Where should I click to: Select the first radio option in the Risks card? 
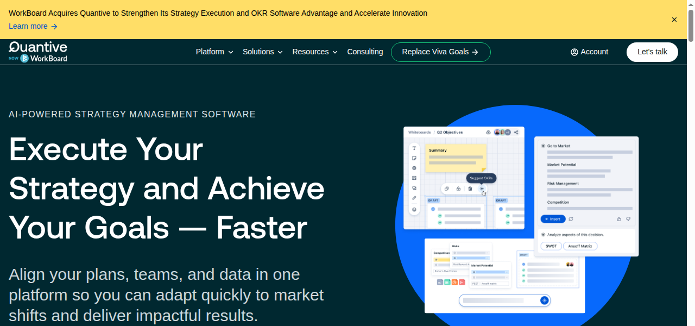pyautogui.click(x=455, y=253)
